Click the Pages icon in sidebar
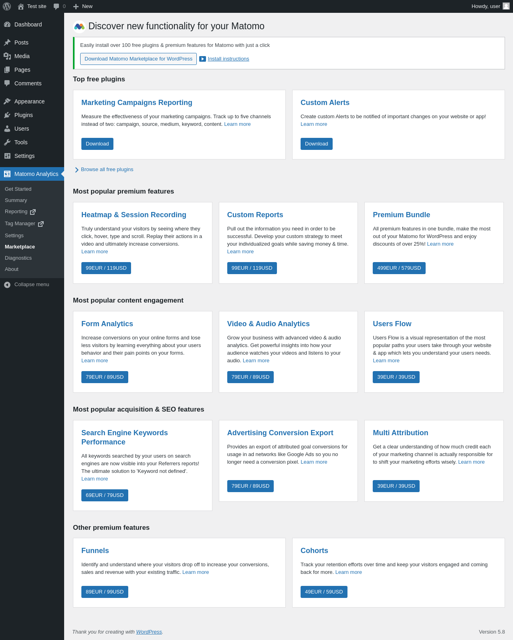The image size is (513, 640). pos(7,70)
